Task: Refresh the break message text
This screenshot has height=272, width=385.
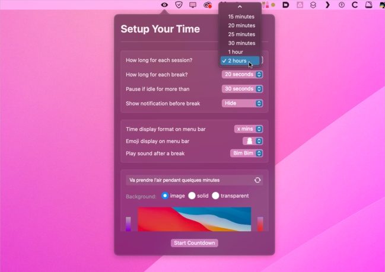Action: [x=257, y=180]
